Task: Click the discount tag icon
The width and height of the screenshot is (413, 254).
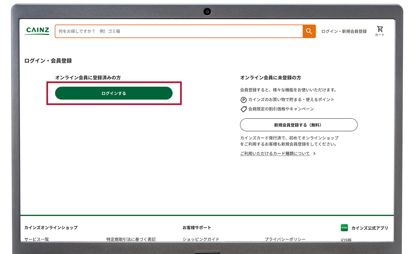Action: 243,109
